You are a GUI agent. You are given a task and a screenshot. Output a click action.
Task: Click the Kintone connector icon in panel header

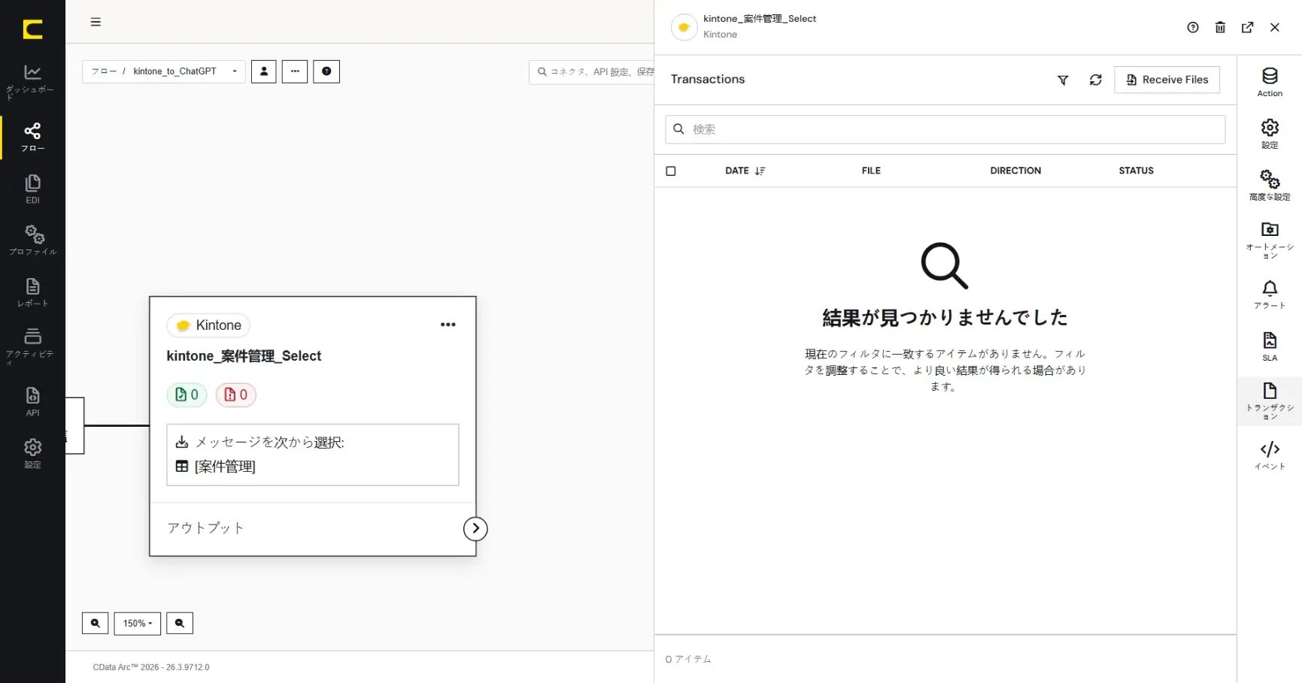(684, 27)
